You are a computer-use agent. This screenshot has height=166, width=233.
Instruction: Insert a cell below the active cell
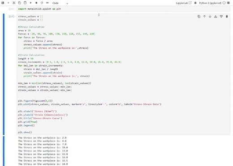[x=221, y=17]
